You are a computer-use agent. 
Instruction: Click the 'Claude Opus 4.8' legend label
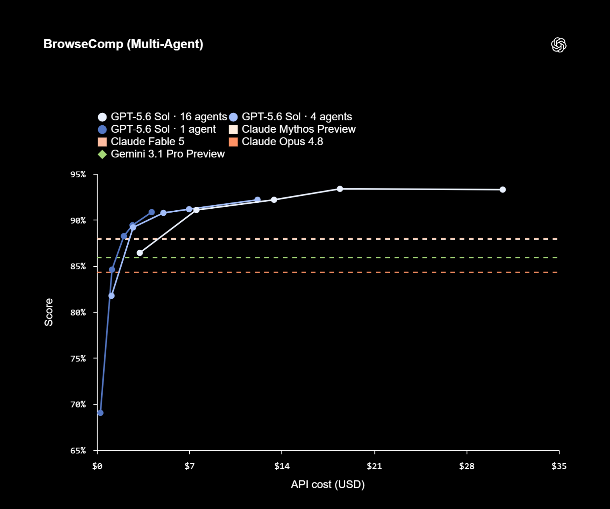point(282,141)
